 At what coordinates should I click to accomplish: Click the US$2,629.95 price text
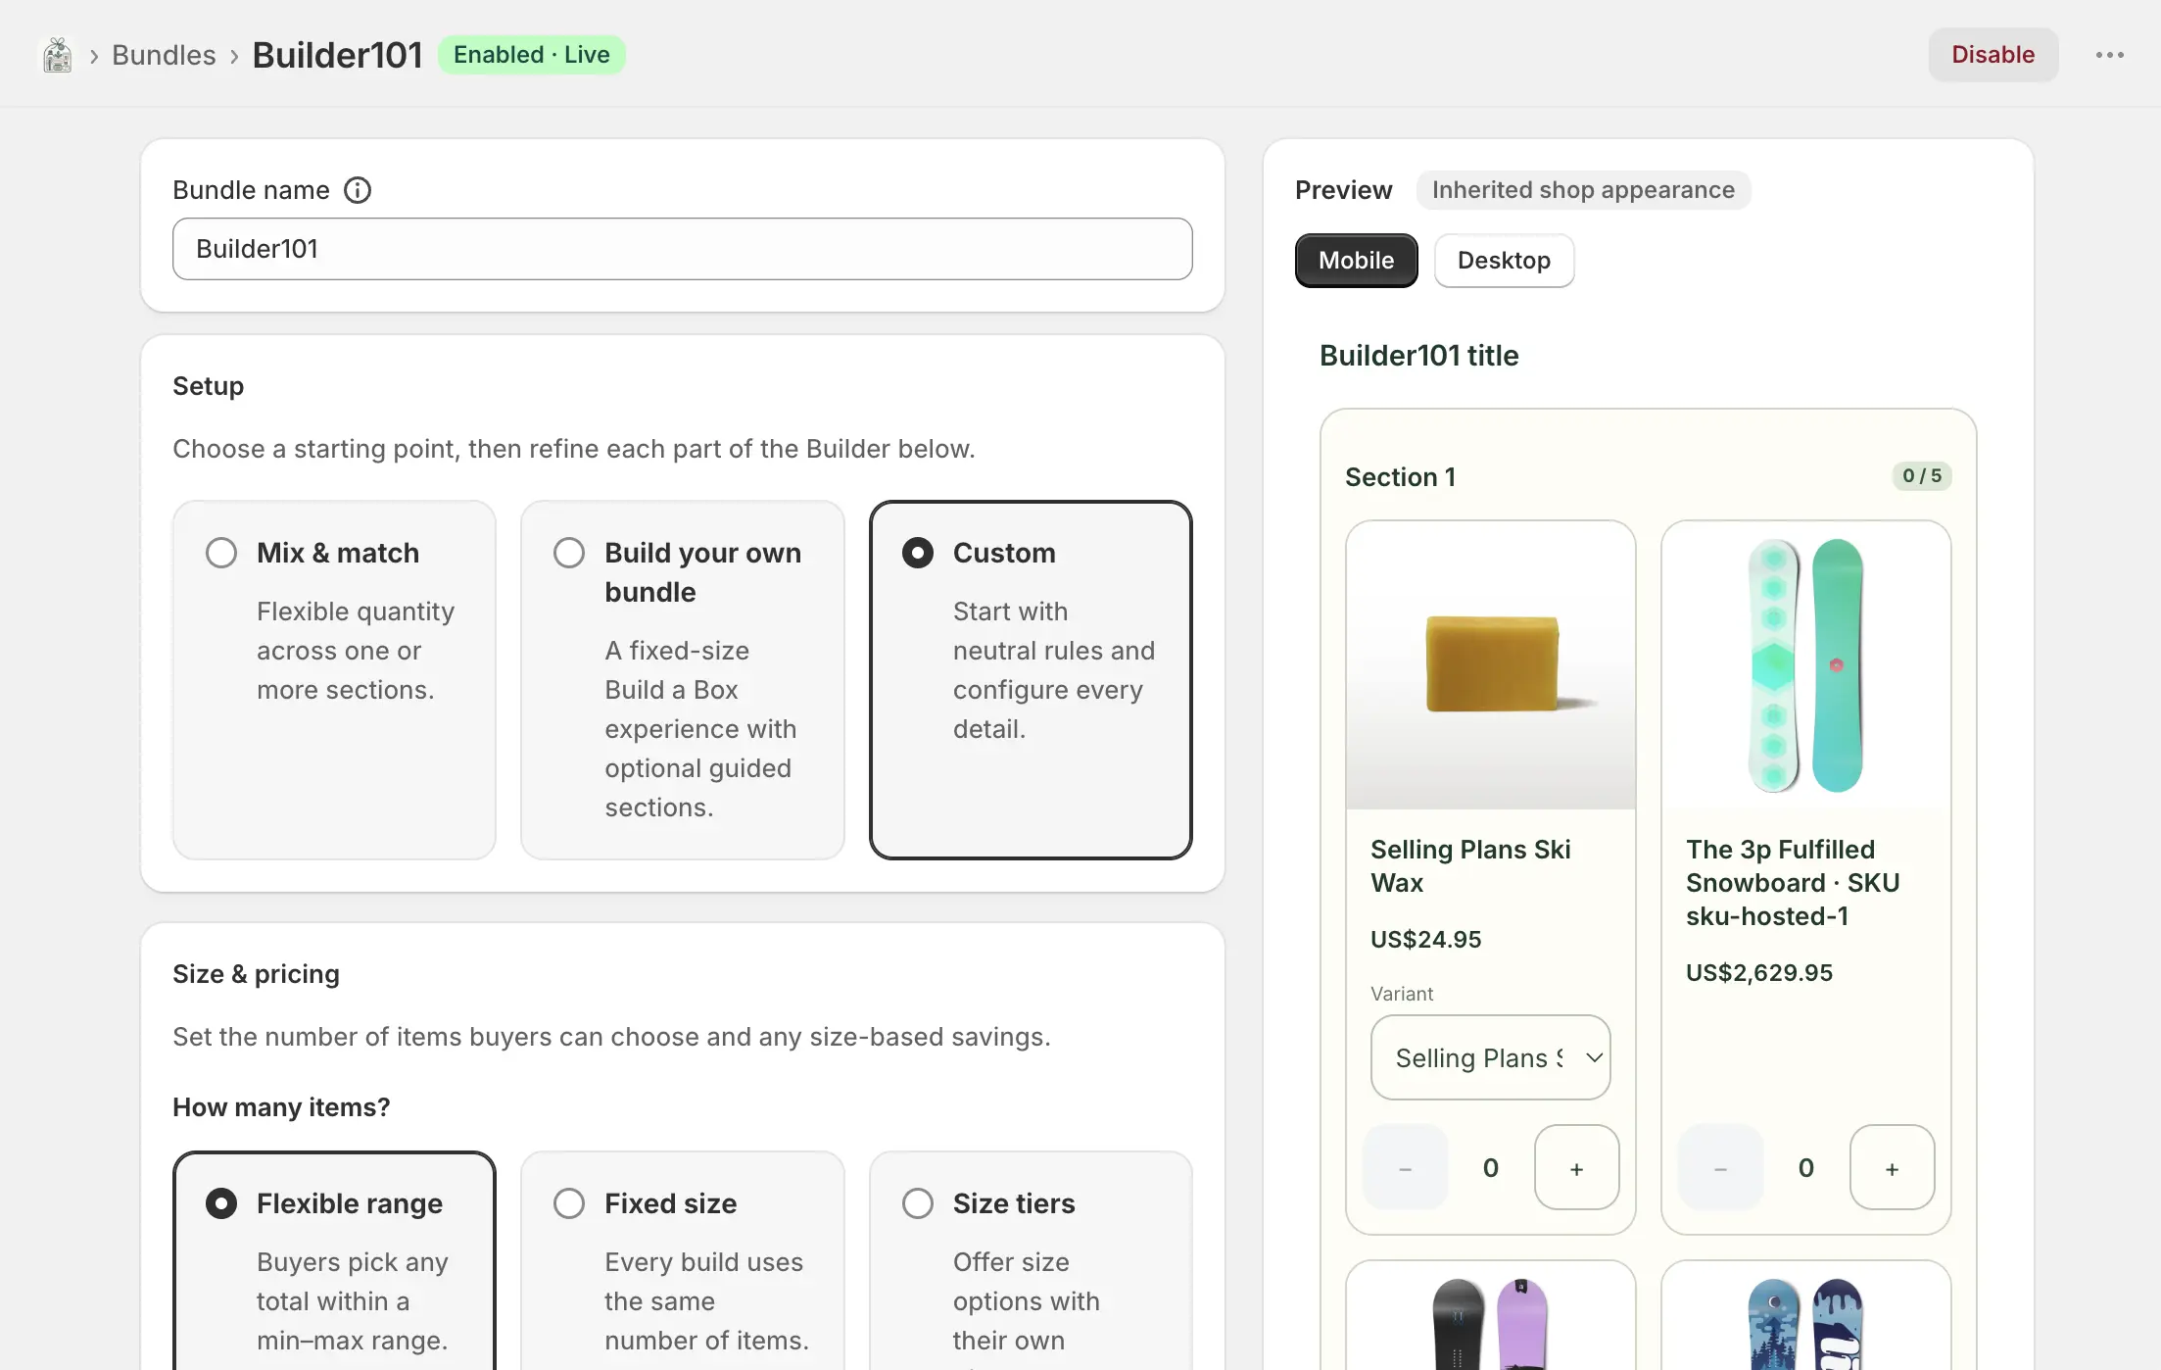point(1758,973)
